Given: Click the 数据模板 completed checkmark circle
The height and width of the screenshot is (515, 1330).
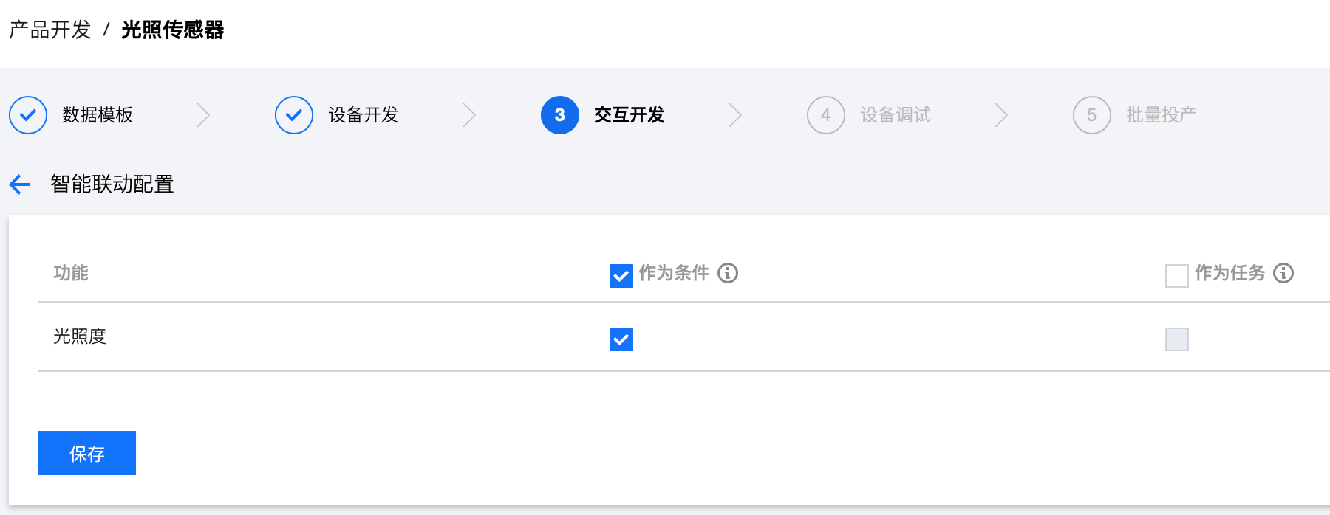Looking at the screenshot, I should pyautogui.click(x=28, y=115).
